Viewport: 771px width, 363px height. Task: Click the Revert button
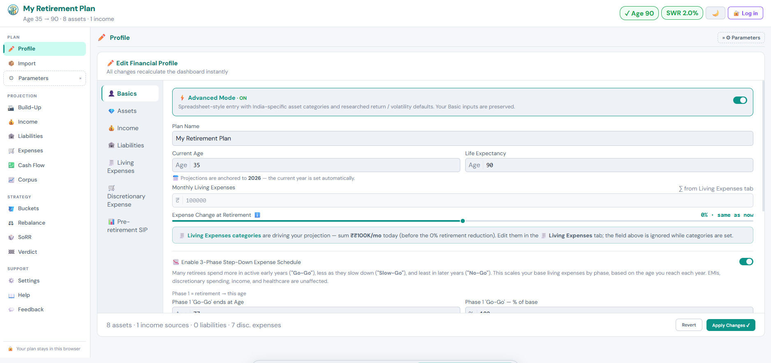tap(689, 325)
